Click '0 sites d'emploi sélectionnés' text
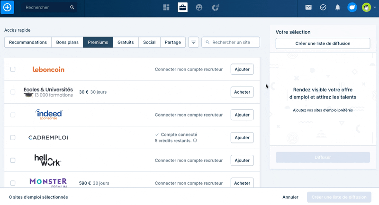Screen dimensions: 379x205 pyautogui.click(x=38, y=197)
